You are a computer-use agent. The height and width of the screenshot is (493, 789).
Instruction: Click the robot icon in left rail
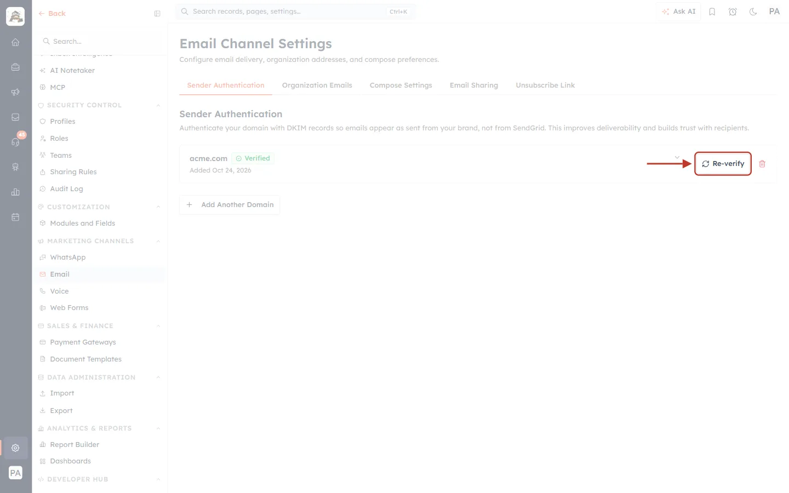pyautogui.click(x=15, y=167)
